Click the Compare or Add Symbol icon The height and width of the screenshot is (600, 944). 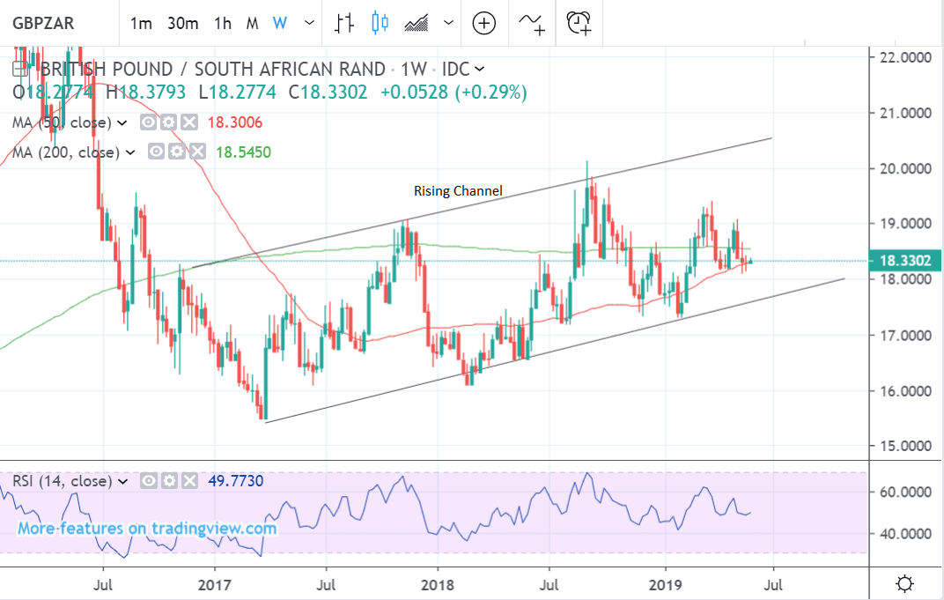[x=483, y=23]
